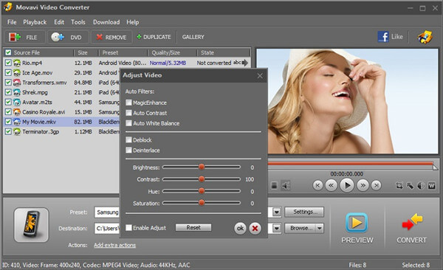The image size is (443, 270).
Task: Click the Contrast slider handle
Action: tap(202, 179)
